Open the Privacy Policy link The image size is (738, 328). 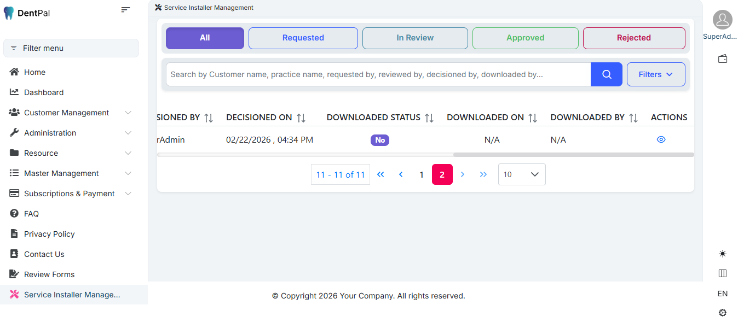pyautogui.click(x=49, y=234)
